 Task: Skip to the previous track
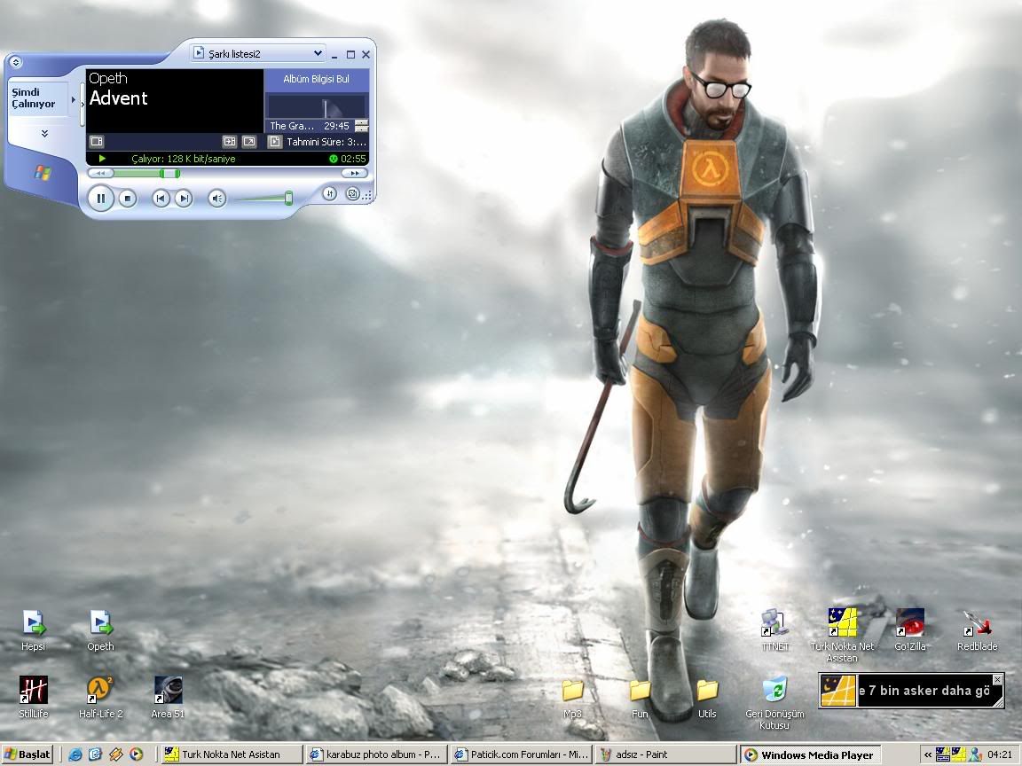[161, 199]
